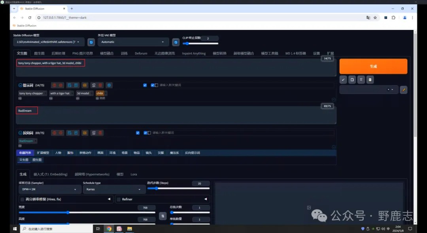Image resolution: width=427 pixels, height=233 pixels.
Task: Refresh the Stable Diffusion model list
Action: [x=91, y=42]
